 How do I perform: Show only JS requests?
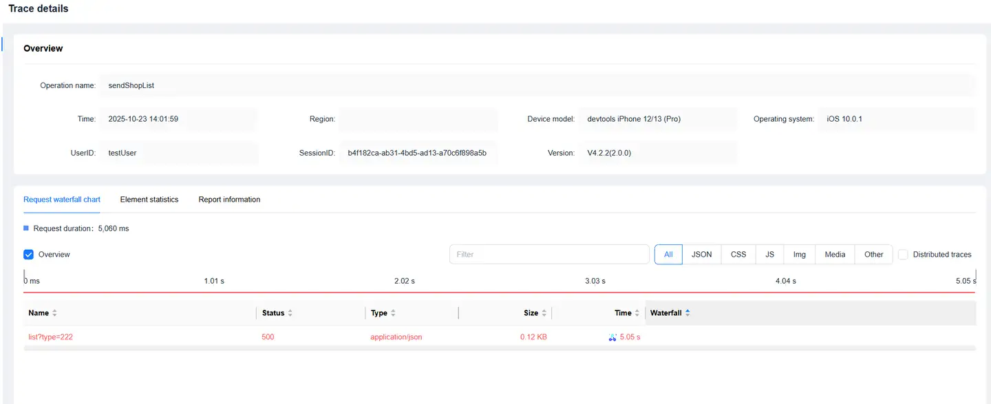click(x=769, y=255)
